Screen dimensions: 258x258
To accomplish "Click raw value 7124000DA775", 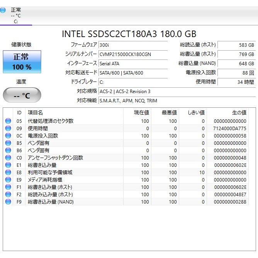I will tap(230, 128).
